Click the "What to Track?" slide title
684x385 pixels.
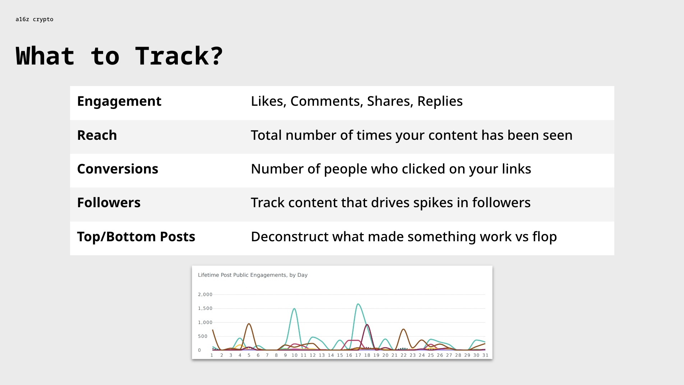[x=119, y=56]
